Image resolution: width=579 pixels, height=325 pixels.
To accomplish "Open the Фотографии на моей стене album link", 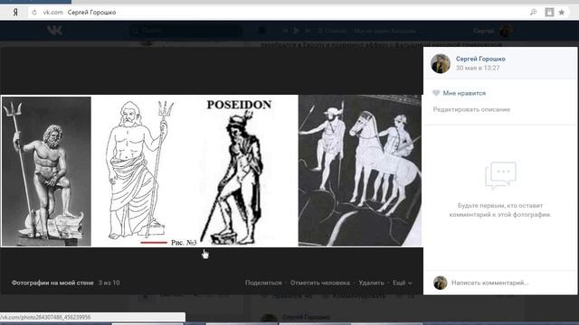I will tap(52, 283).
